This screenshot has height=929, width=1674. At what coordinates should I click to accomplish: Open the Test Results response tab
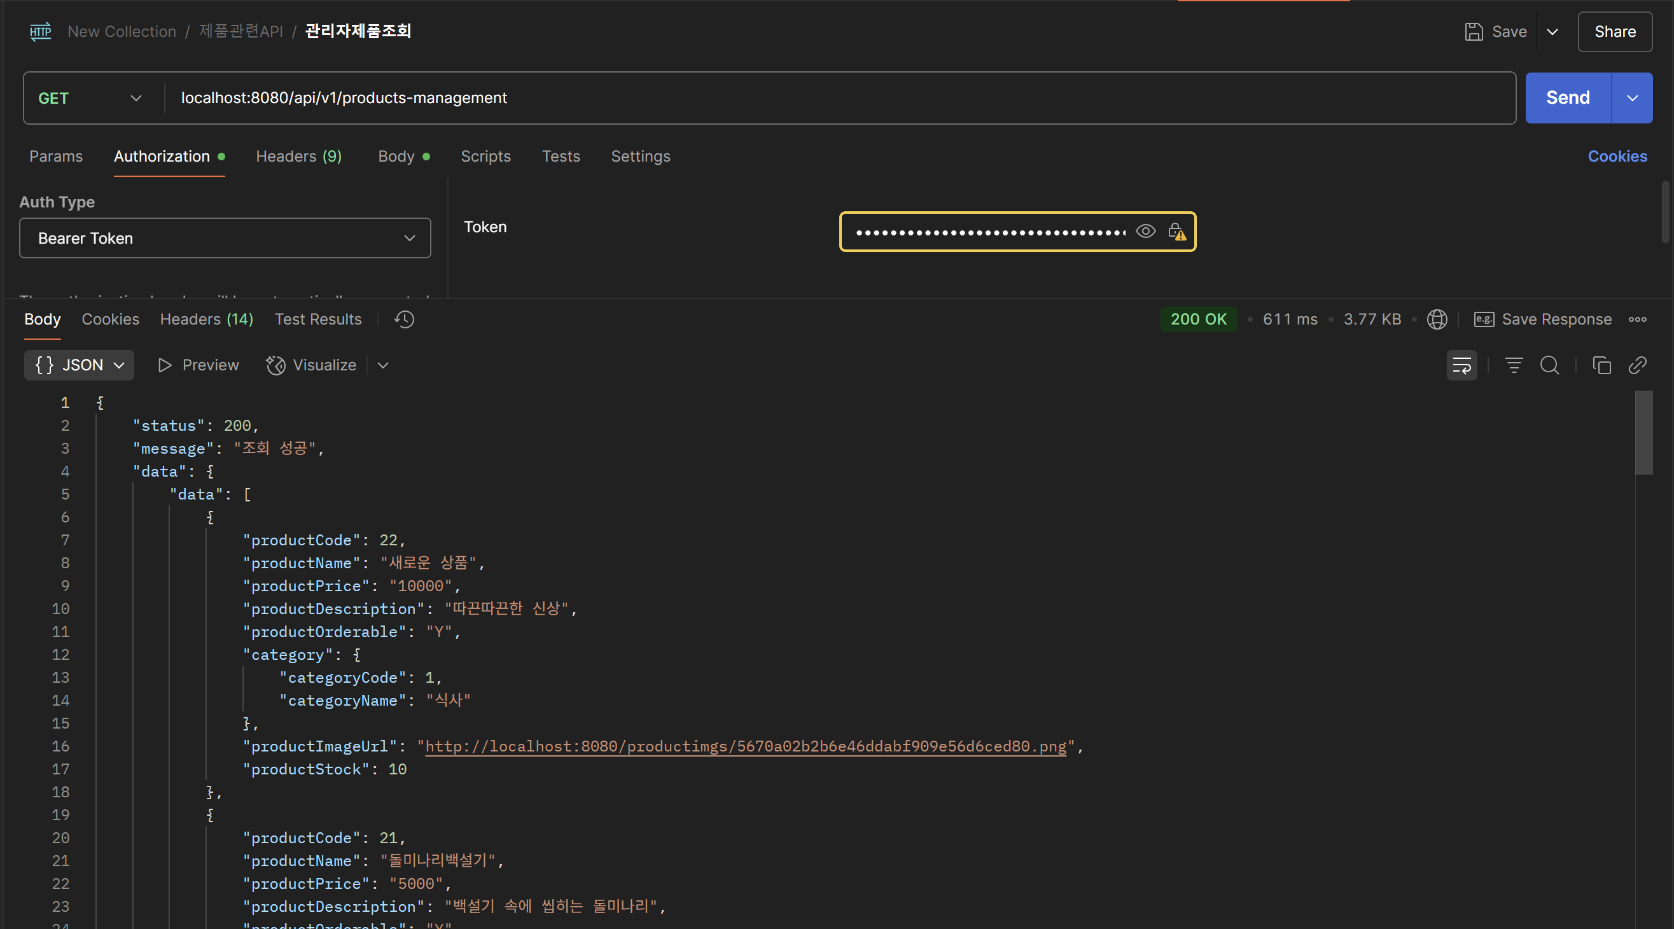317,319
